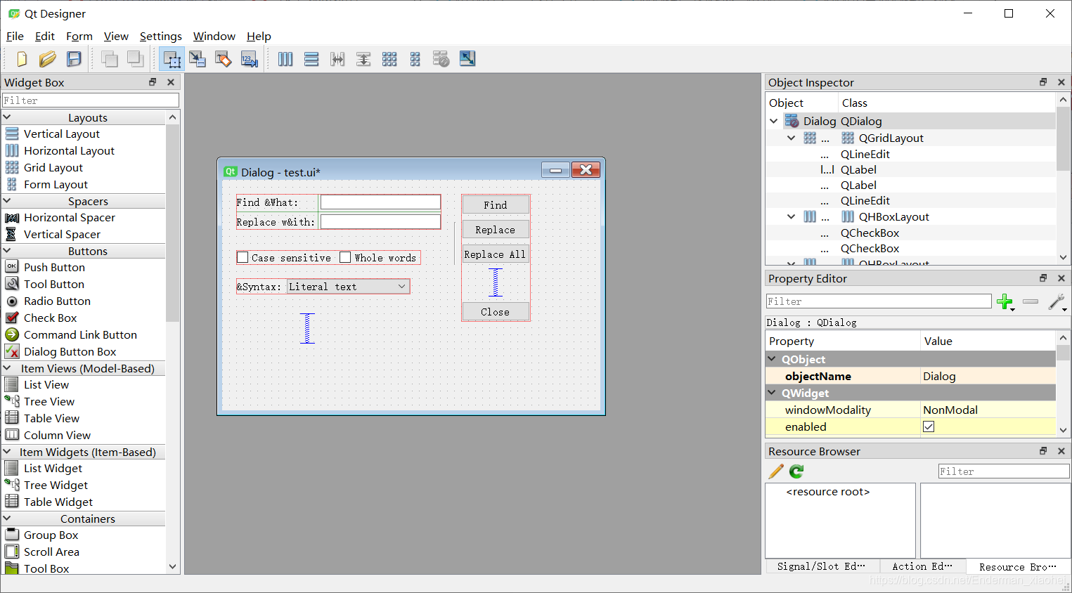
Task: Open the Window menu
Action: 214,36
